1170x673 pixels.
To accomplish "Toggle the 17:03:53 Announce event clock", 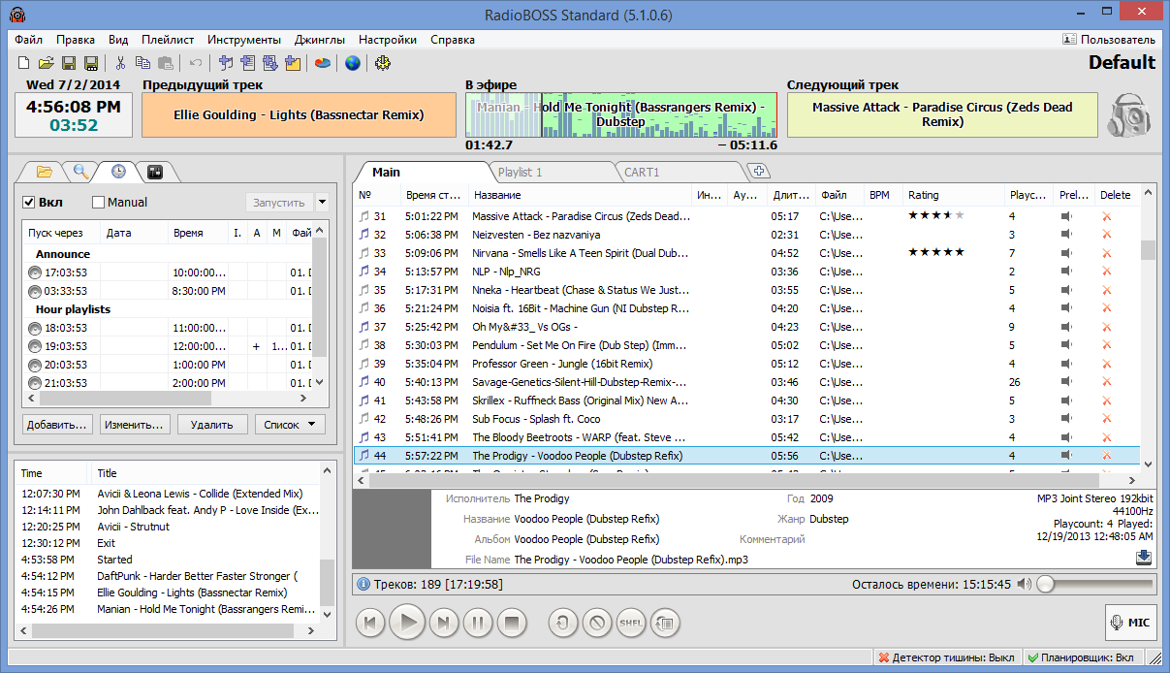I will tap(35, 272).
